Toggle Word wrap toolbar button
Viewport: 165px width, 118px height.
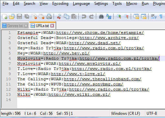click(153, 17)
